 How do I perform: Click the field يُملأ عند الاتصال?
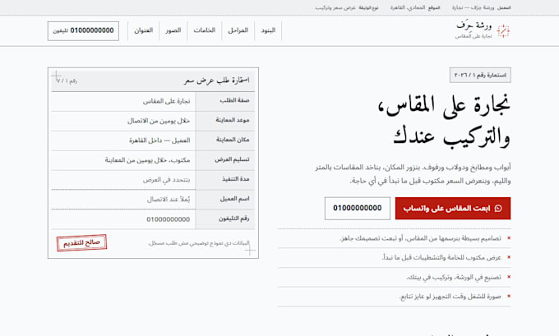point(169,199)
